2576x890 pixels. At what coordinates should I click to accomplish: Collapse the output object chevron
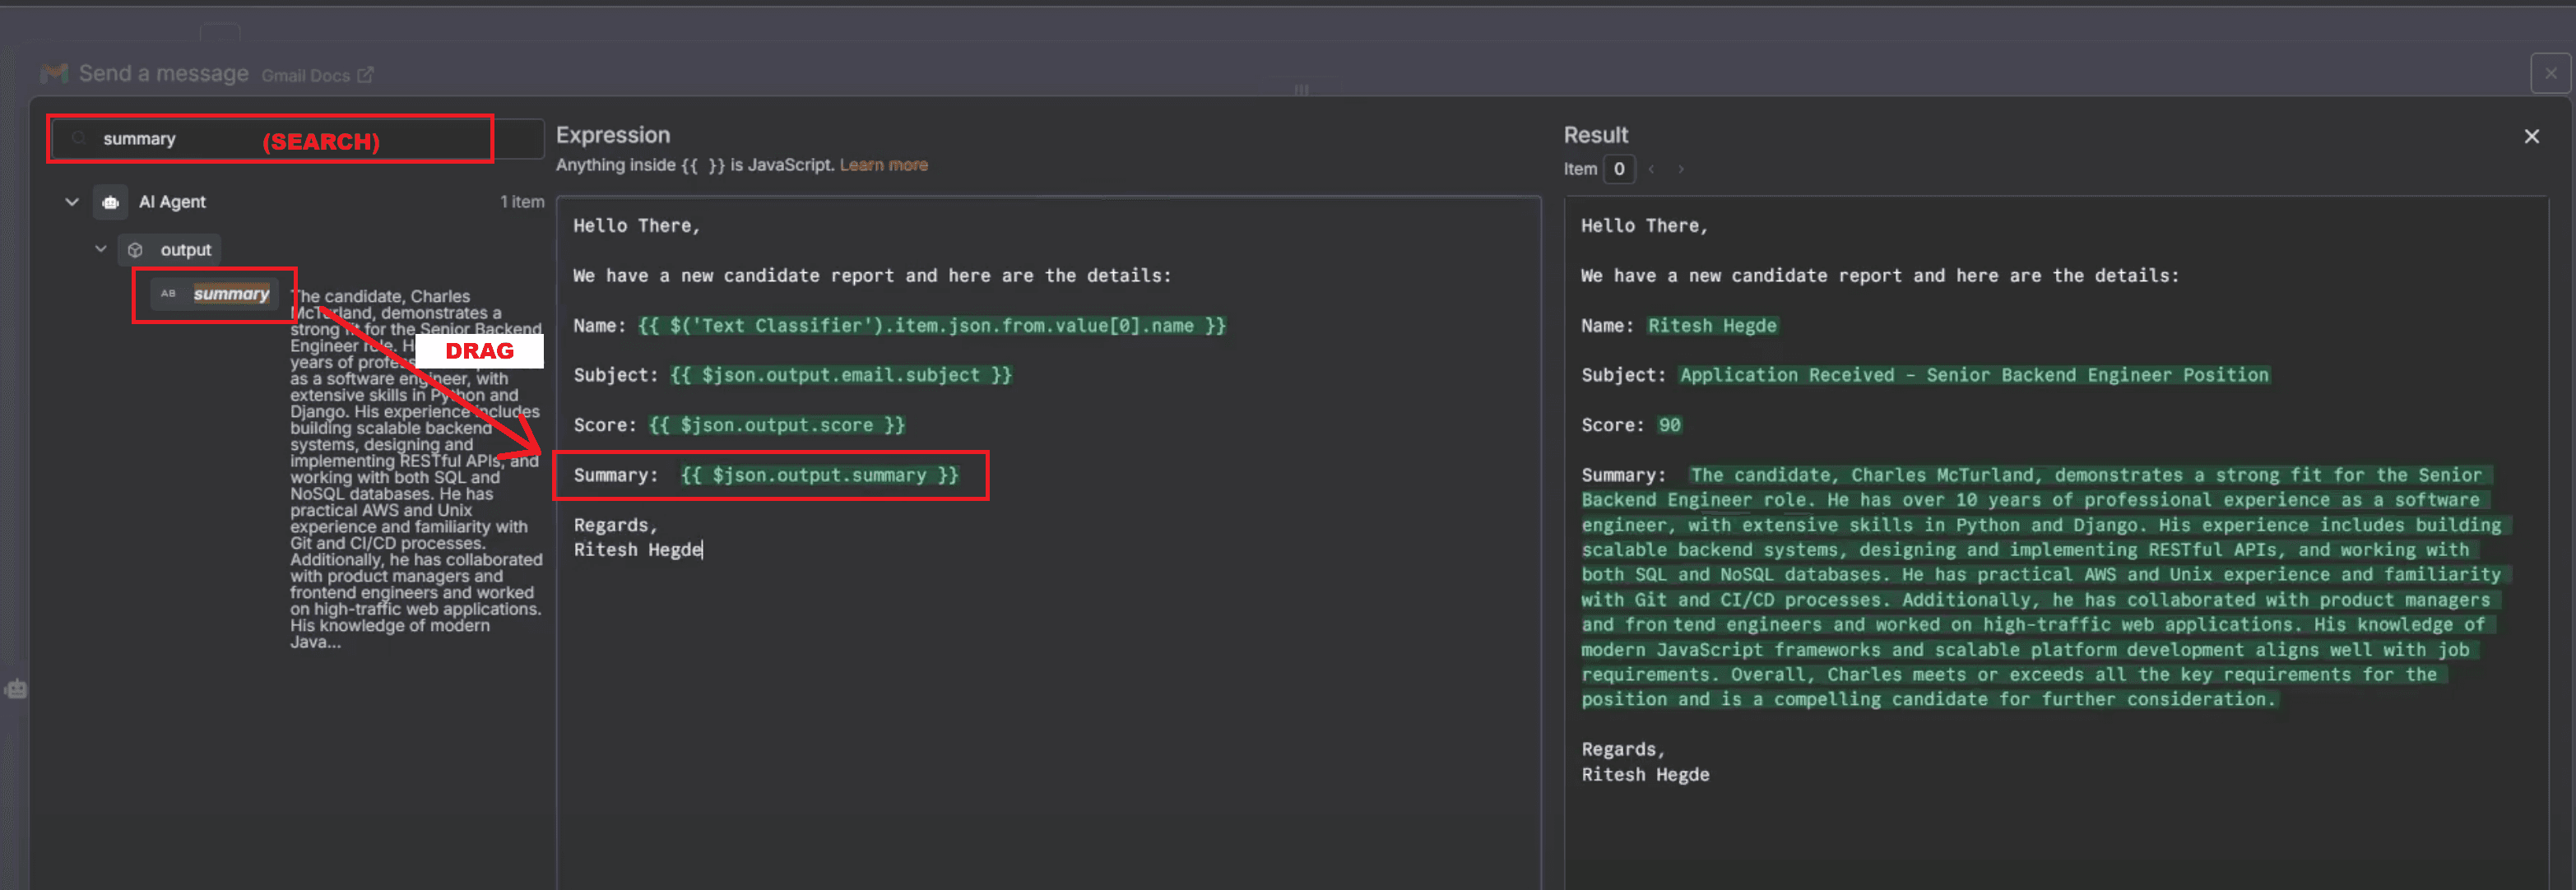click(101, 249)
